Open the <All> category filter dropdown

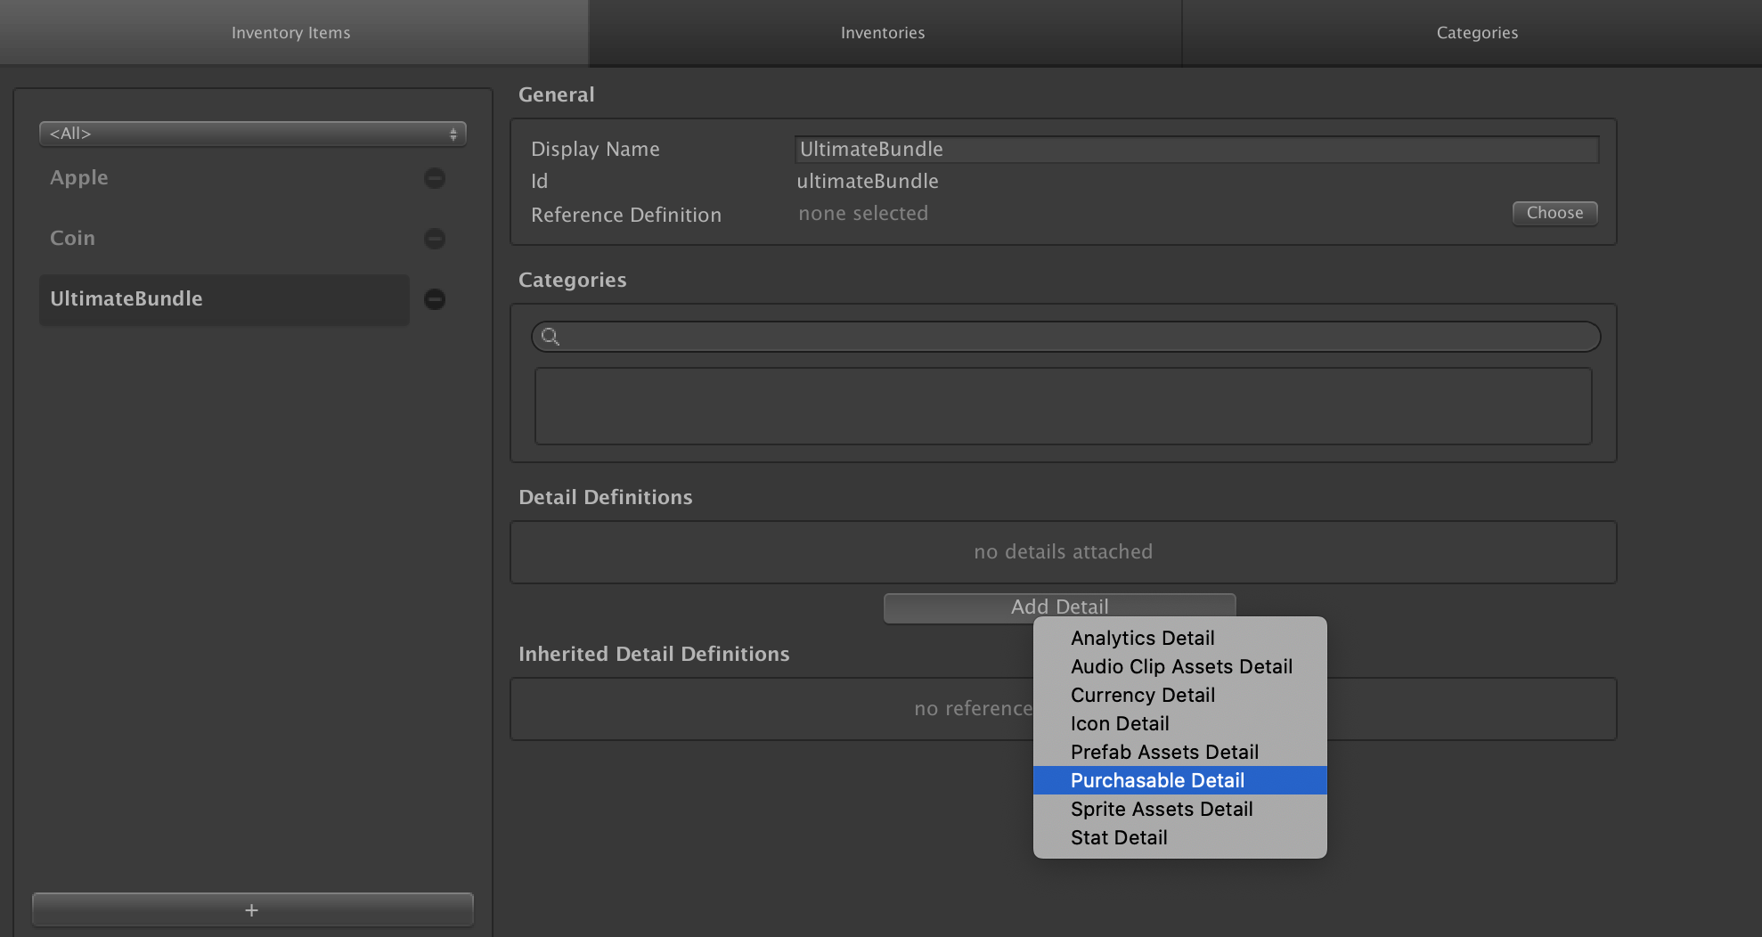point(253,134)
